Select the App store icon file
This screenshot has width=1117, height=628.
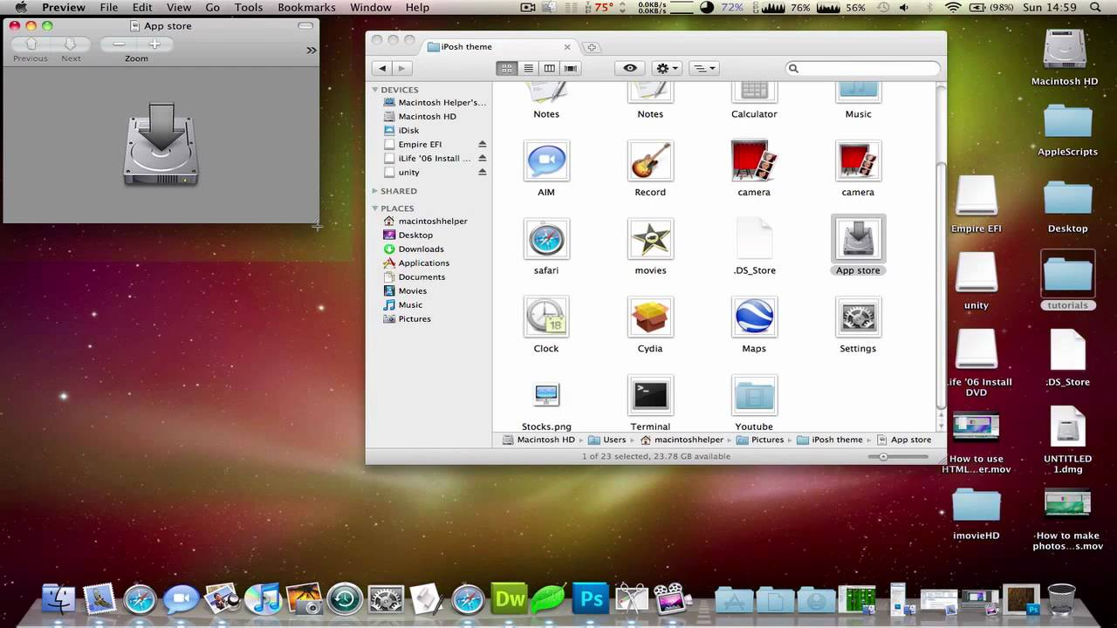(858, 240)
